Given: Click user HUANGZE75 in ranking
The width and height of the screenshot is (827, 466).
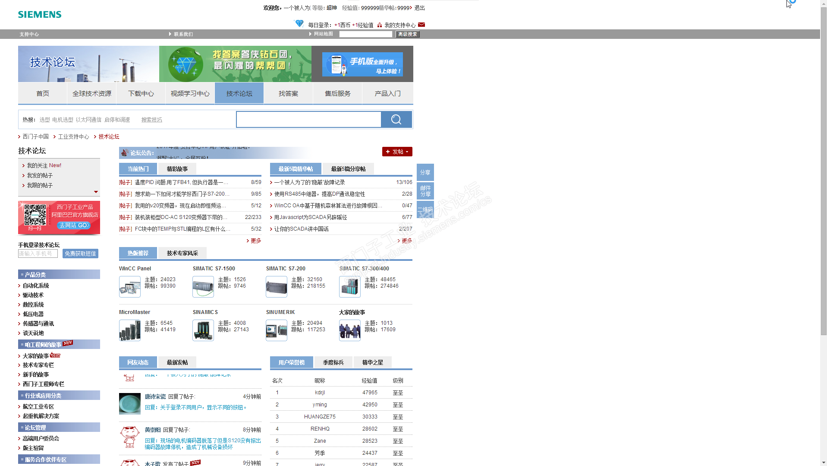Looking at the screenshot, I should 320,417.
